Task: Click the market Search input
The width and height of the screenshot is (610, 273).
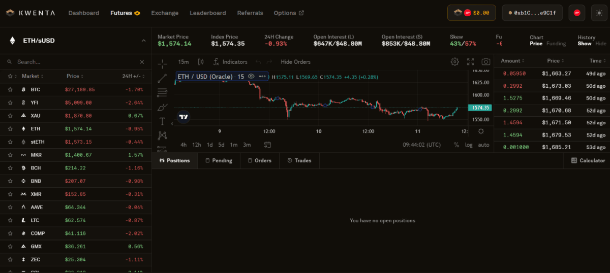Action: click(x=75, y=62)
